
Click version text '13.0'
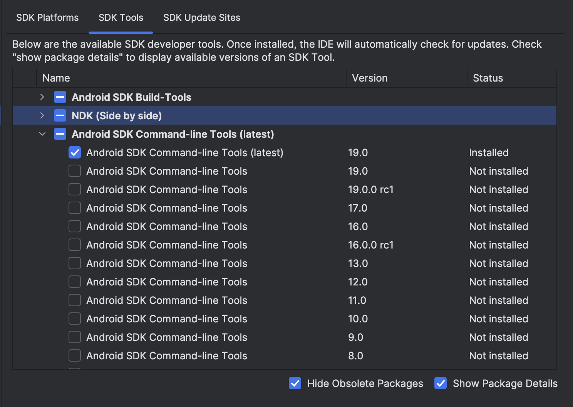coord(358,264)
